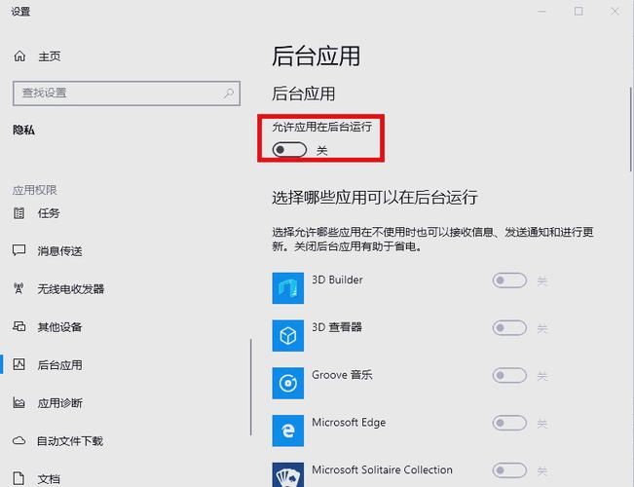634x487 pixels.
Task: Open 主页 home page
Action: 50,56
